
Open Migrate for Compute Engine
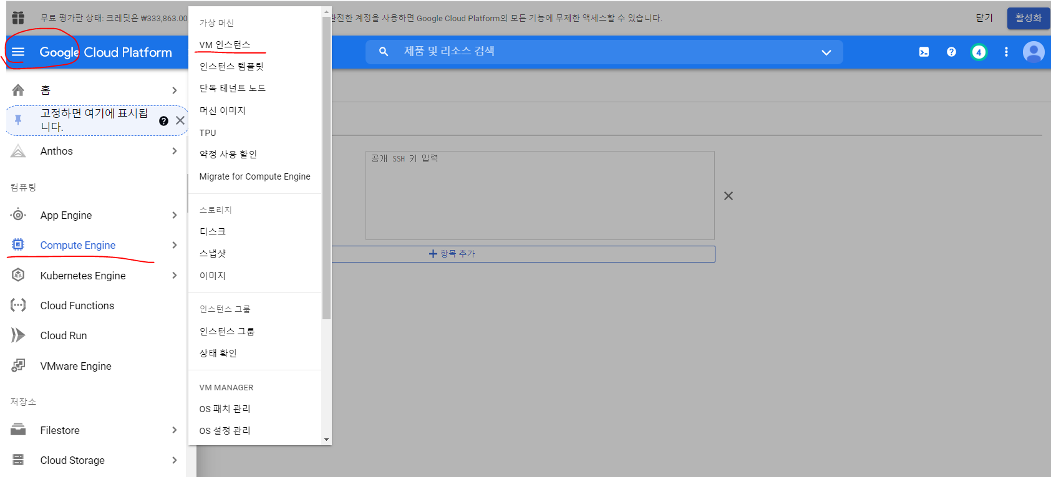(255, 176)
